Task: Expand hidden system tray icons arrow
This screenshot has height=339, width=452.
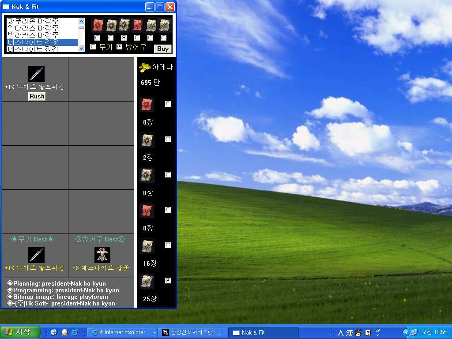Action: (406, 332)
